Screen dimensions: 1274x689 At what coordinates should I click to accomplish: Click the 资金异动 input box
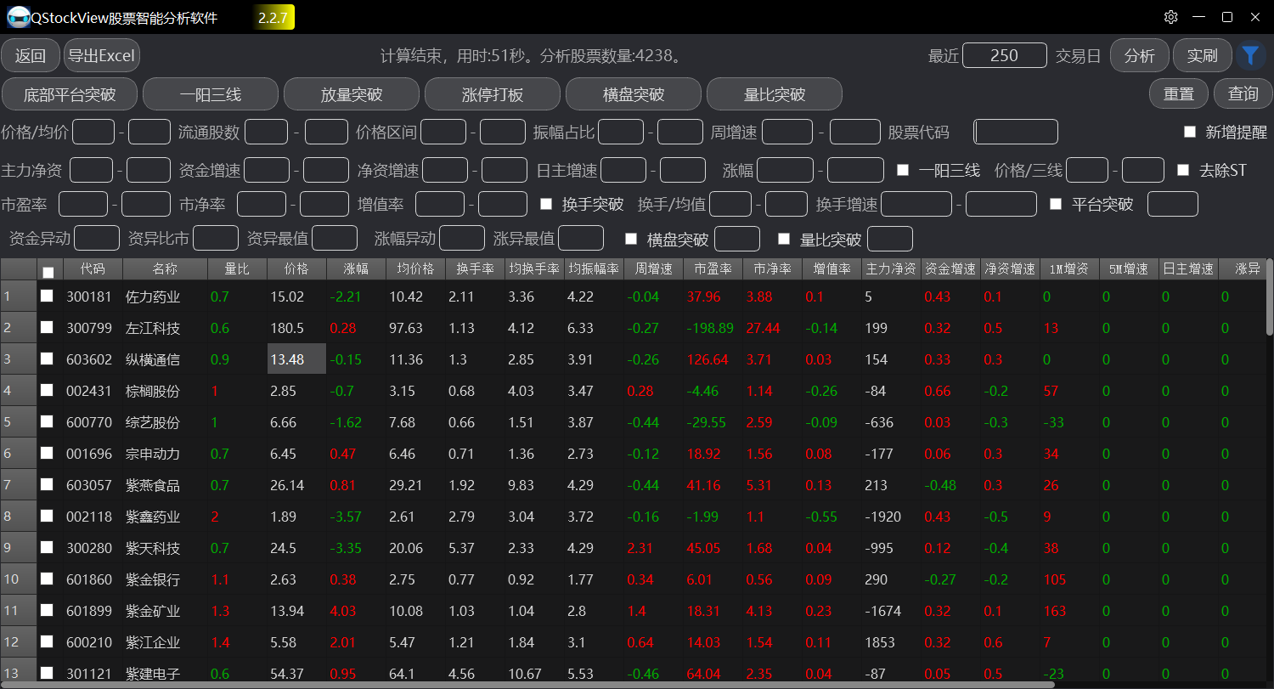click(x=98, y=238)
